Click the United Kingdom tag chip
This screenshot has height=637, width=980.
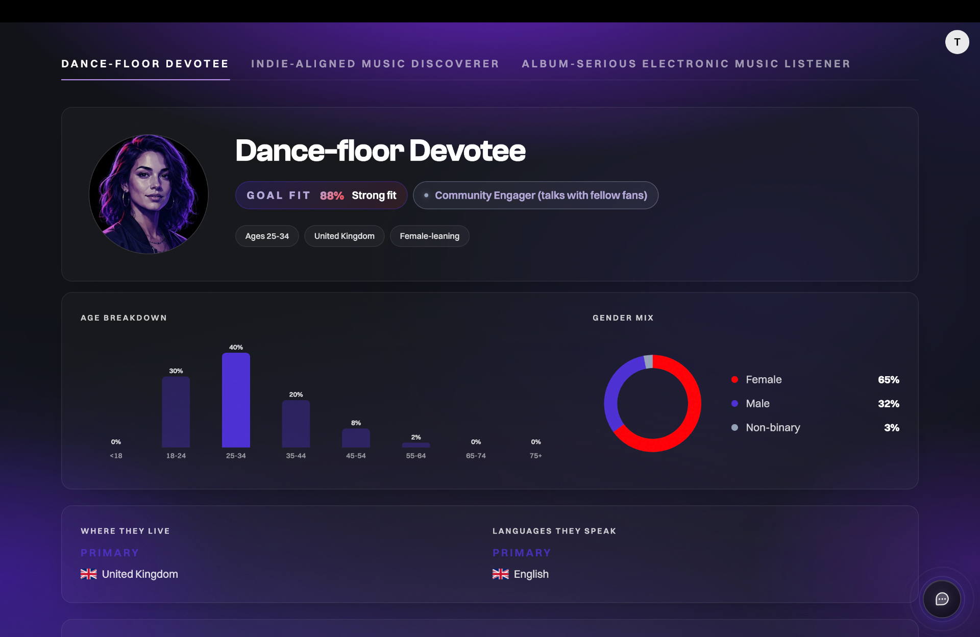click(345, 236)
